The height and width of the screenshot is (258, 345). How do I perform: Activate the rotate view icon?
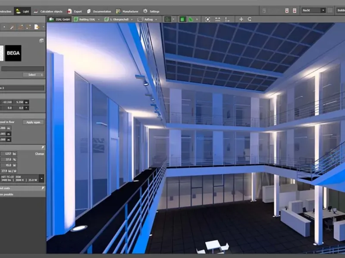pyautogui.click(x=250, y=19)
